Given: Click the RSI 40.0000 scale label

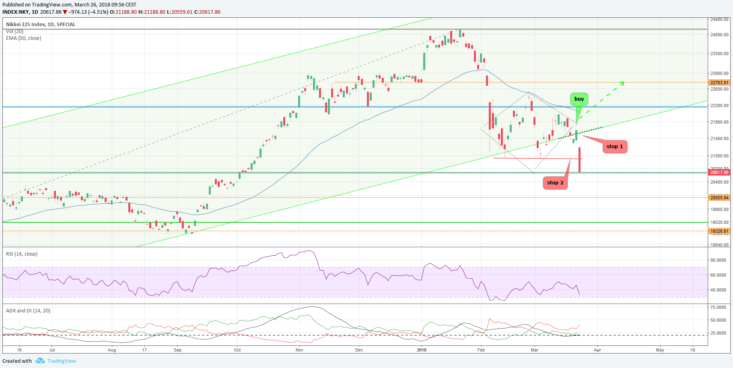Looking at the screenshot, I should pyautogui.click(x=718, y=290).
